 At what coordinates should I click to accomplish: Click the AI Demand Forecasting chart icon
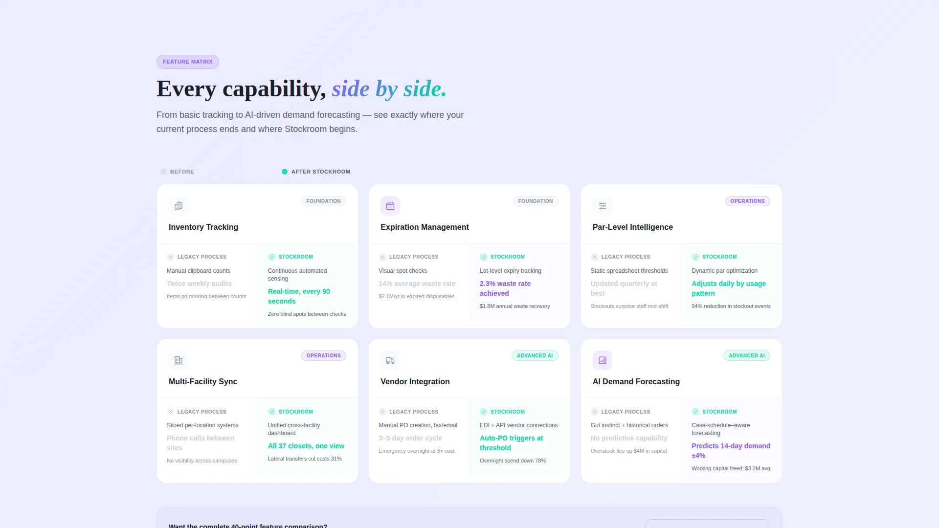point(603,360)
